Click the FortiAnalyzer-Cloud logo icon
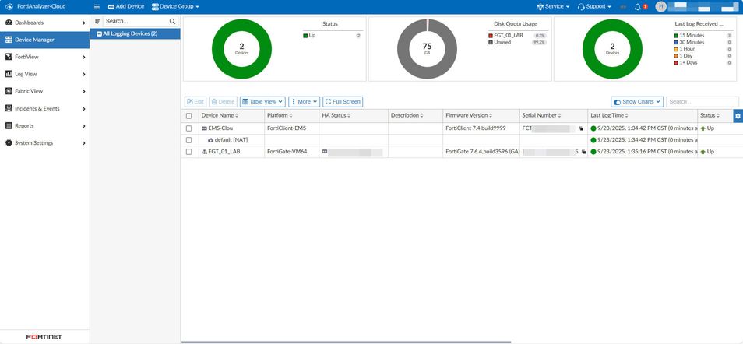This screenshot has width=743, height=344. pyautogui.click(x=9, y=6)
